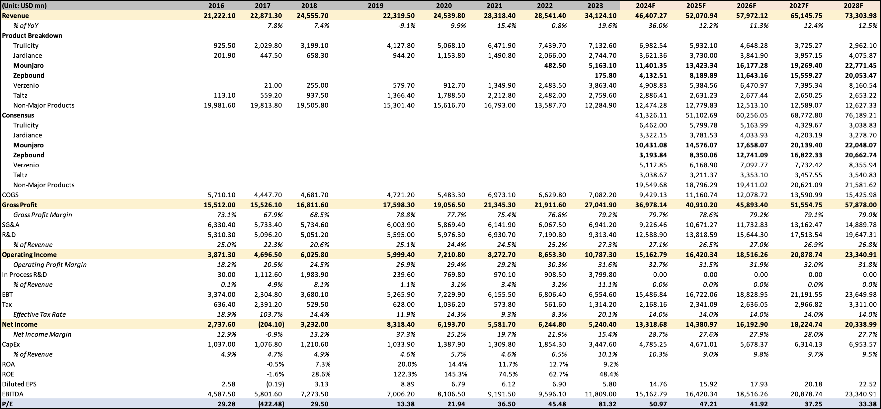The width and height of the screenshot is (881, 409).
Task: Select Consensus Non-Major 2024F value 19,549.68
Action: point(651,184)
